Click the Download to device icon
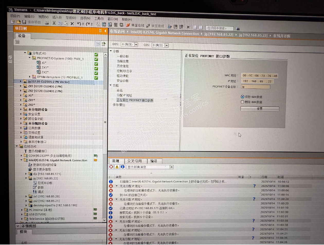 point(104,25)
